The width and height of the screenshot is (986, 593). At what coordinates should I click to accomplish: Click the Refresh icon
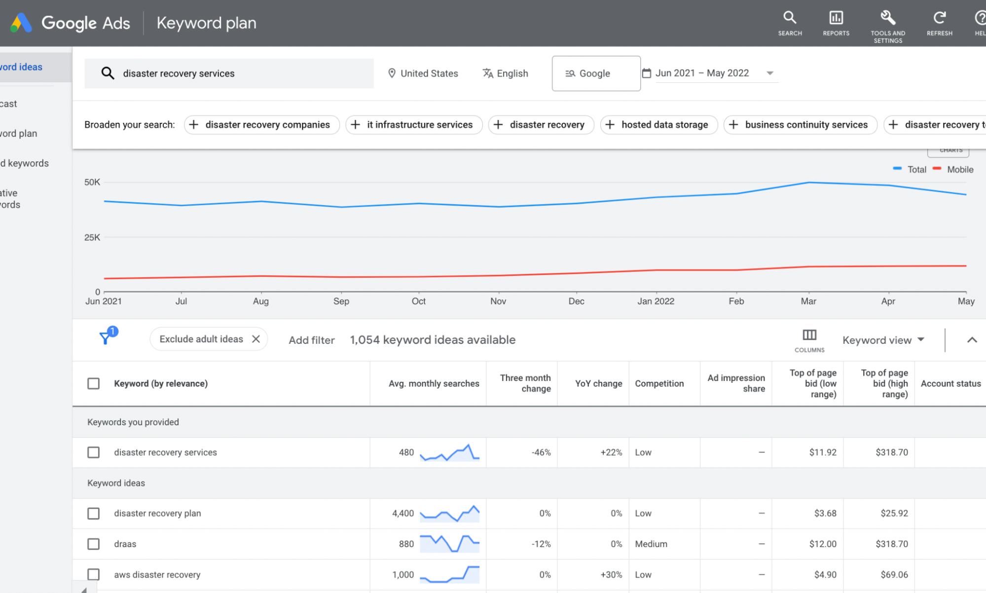pos(939,18)
